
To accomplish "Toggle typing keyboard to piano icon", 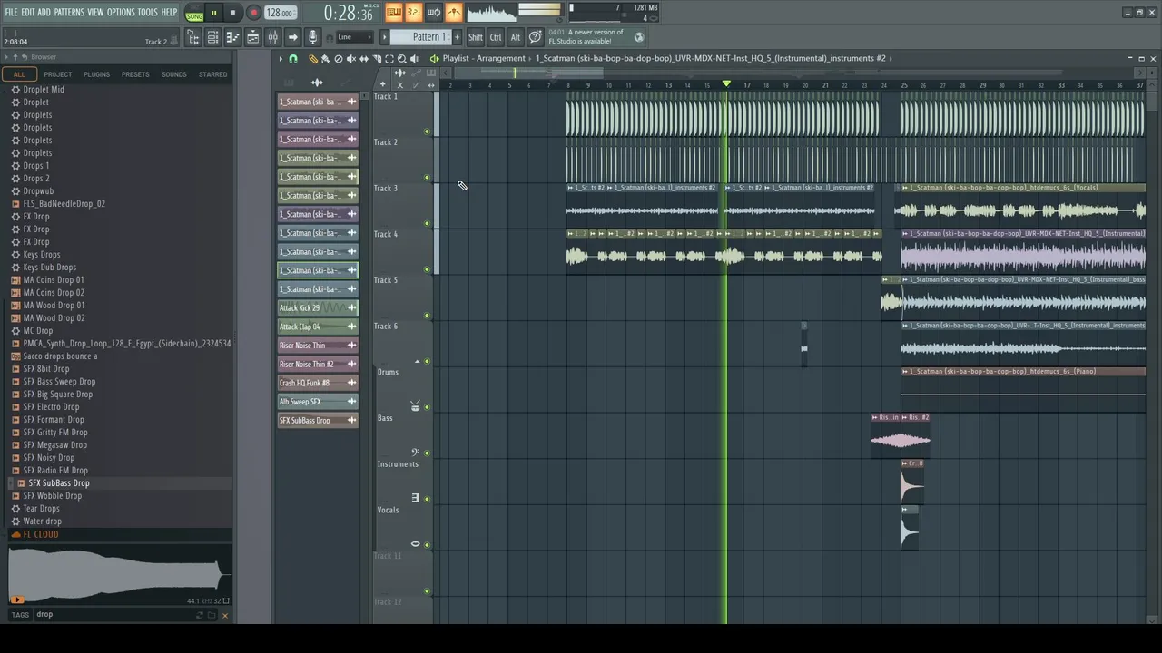I will [393, 13].
